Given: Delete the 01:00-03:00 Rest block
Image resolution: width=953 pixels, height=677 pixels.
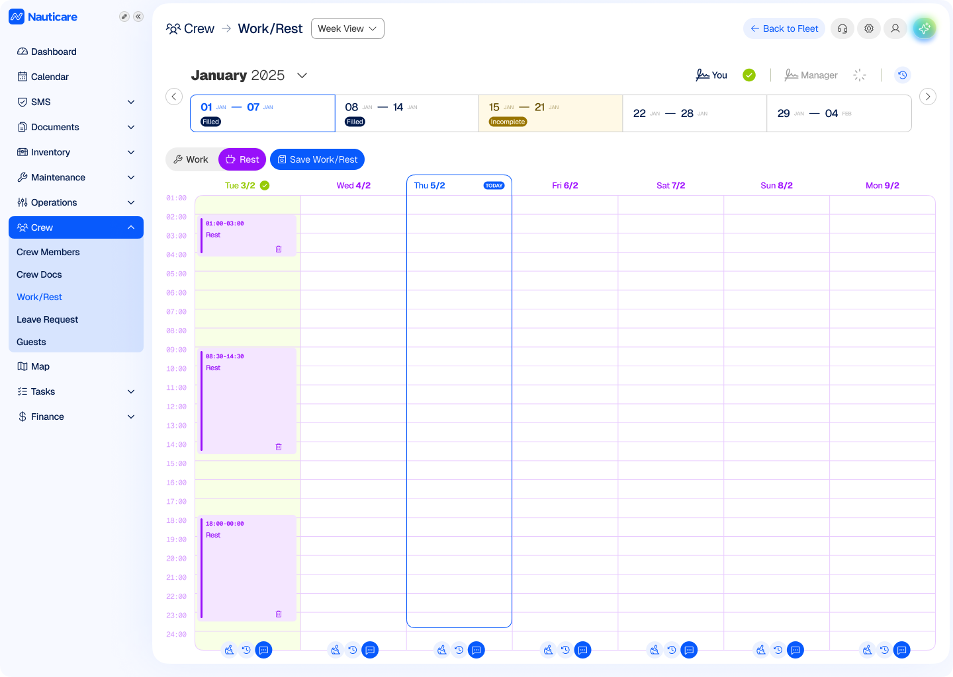Looking at the screenshot, I should click(279, 249).
